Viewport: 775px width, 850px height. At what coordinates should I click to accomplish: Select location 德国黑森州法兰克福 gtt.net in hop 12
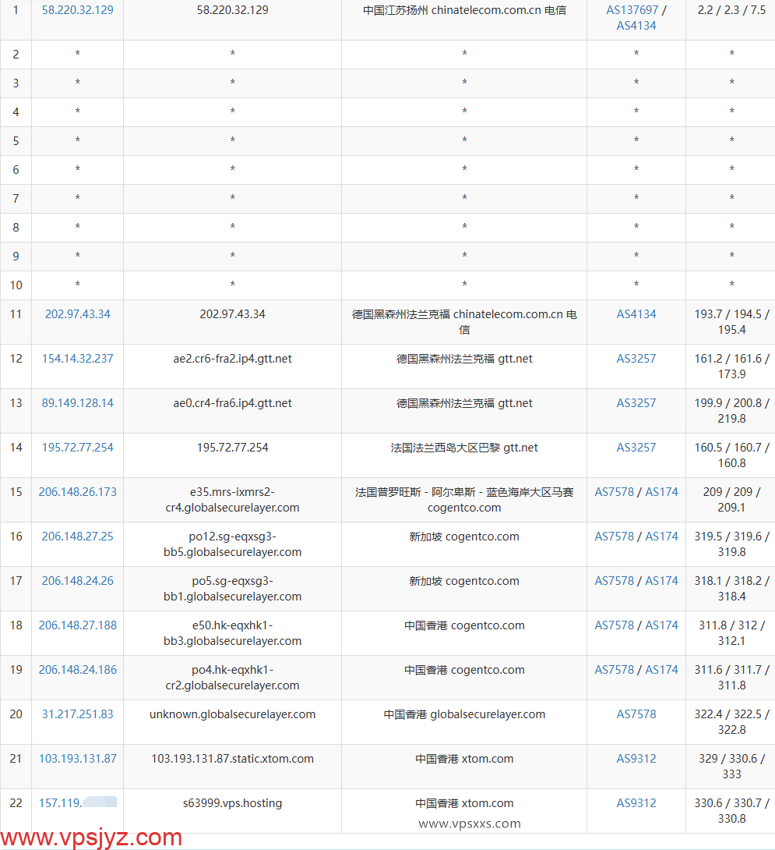pyautogui.click(x=464, y=359)
